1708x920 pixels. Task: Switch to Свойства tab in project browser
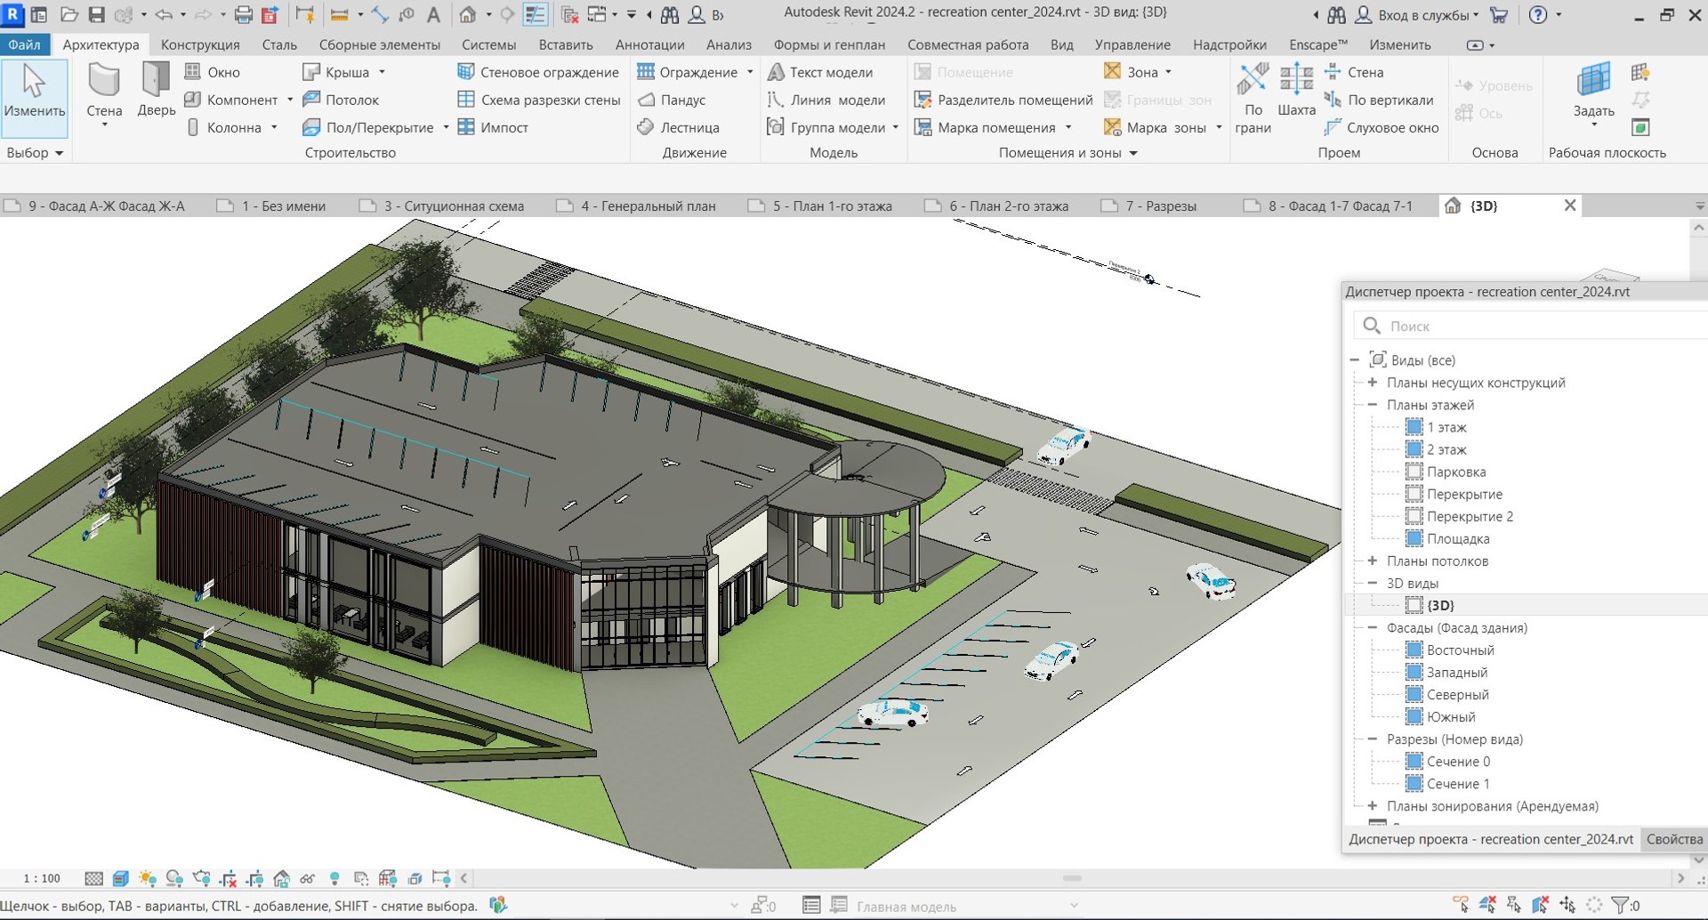coord(1674,839)
